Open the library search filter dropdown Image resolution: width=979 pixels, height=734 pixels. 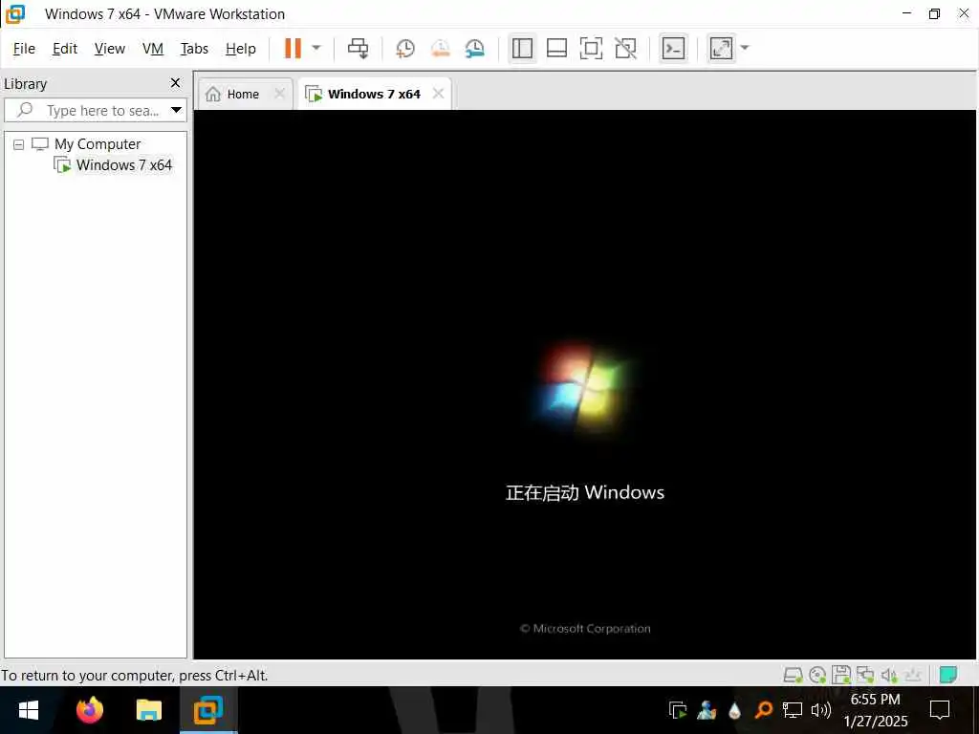pos(177,111)
